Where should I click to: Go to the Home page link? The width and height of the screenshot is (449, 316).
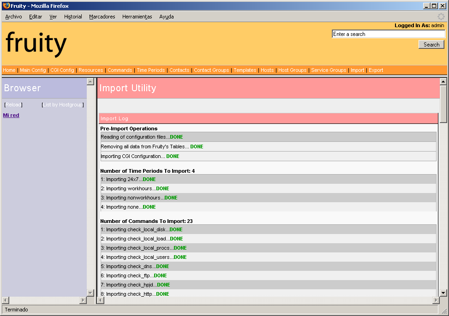(9, 70)
